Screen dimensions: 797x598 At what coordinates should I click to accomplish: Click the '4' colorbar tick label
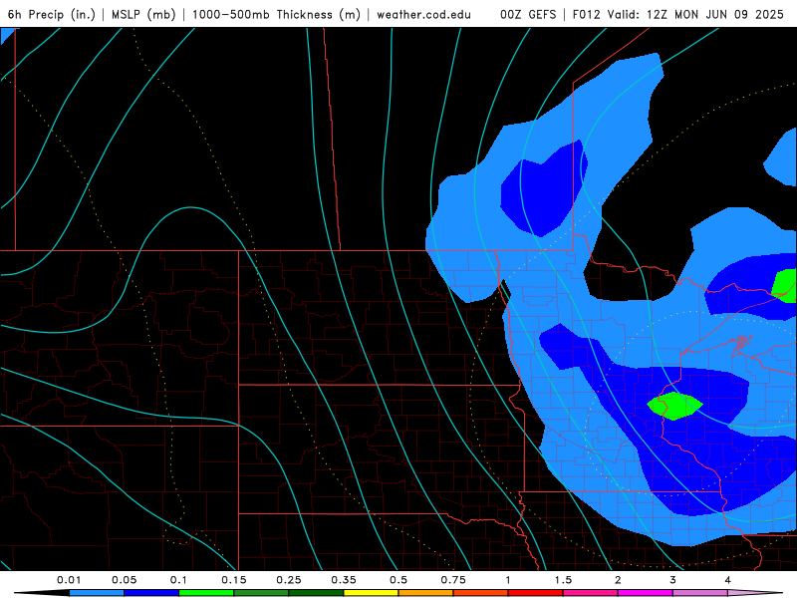click(x=727, y=580)
